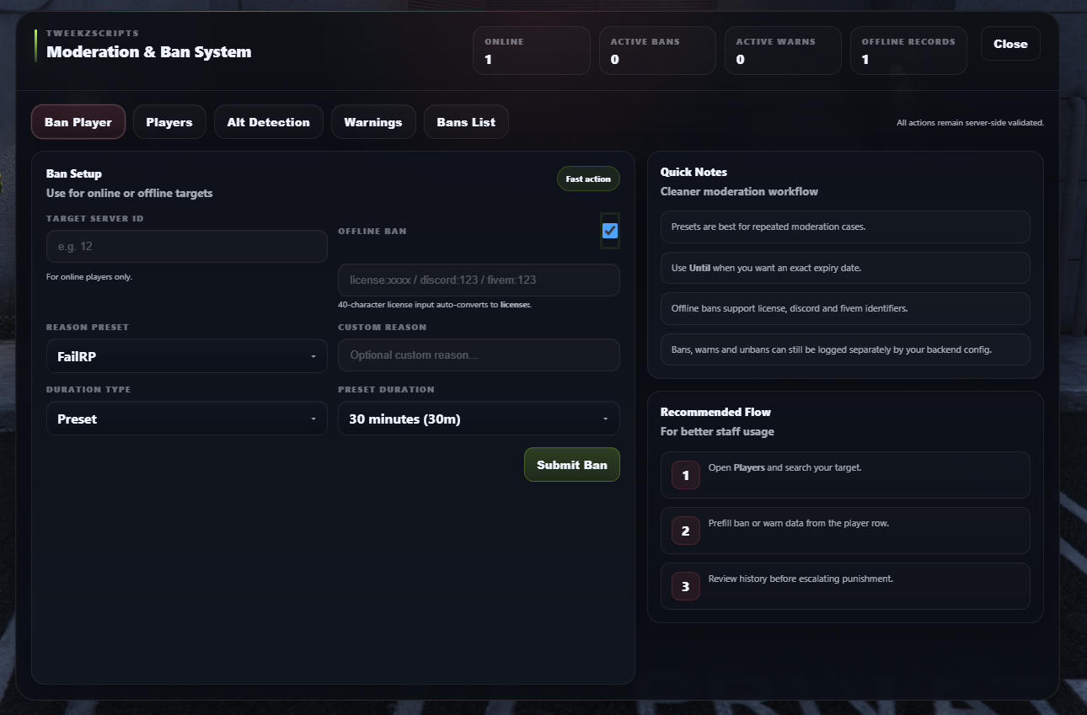
Task: Click the "Ban Setup" heading
Action: 74,173
